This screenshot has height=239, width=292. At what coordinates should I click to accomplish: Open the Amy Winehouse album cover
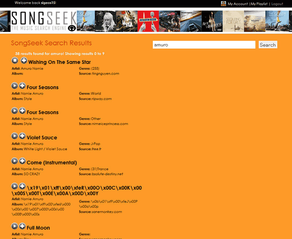212,21
